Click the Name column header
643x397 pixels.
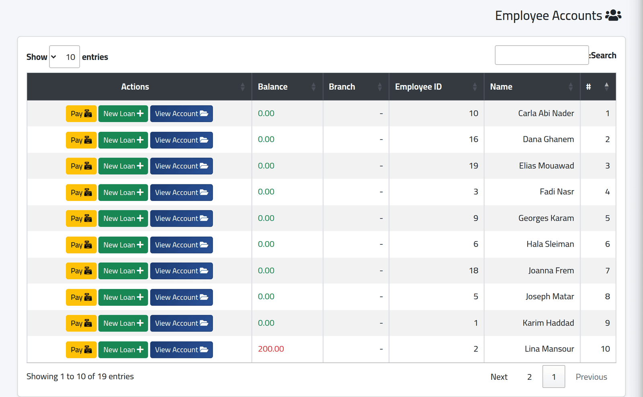tap(532, 87)
